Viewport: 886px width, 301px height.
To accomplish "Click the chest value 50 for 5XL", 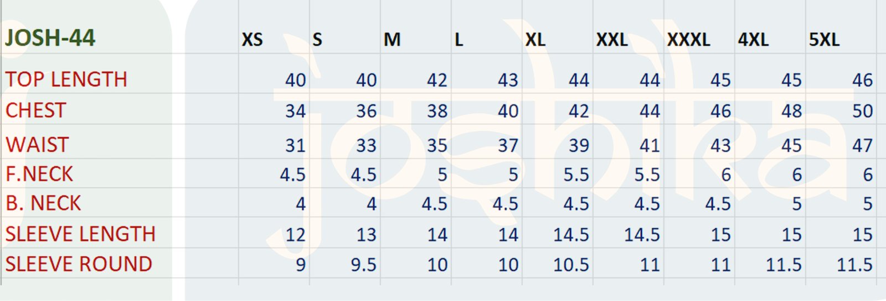I will pyautogui.click(x=862, y=111).
